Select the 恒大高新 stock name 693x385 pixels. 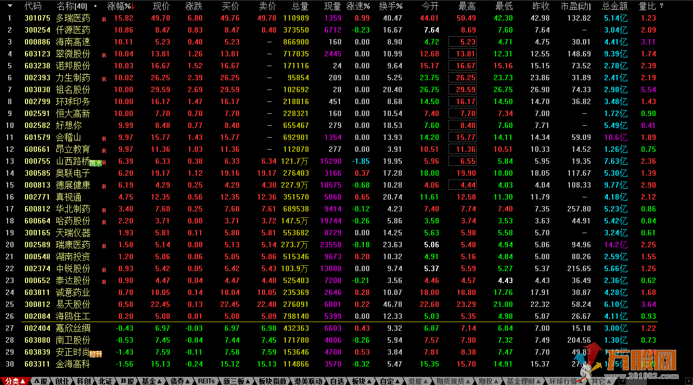tap(73, 114)
